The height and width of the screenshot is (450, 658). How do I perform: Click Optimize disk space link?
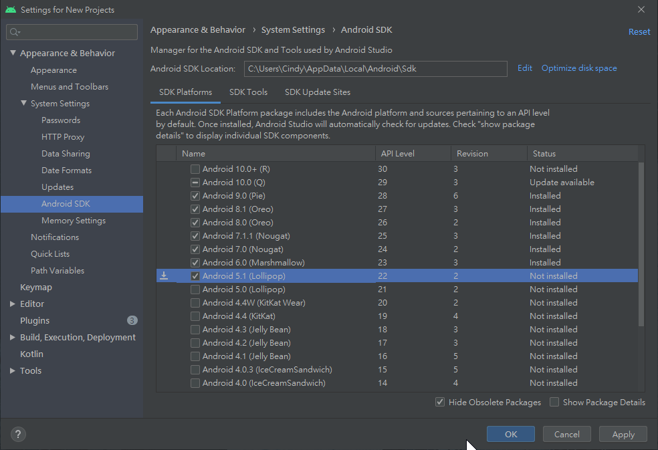pyautogui.click(x=579, y=68)
